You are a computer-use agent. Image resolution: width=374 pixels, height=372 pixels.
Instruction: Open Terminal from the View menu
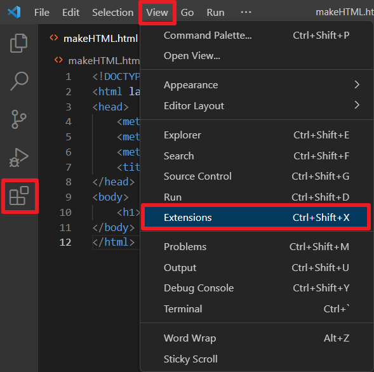(257, 309)
